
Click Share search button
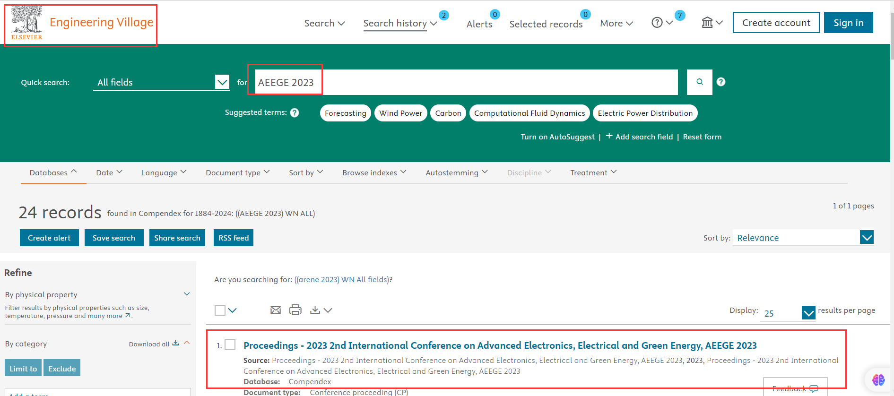[x=177, y=238]
